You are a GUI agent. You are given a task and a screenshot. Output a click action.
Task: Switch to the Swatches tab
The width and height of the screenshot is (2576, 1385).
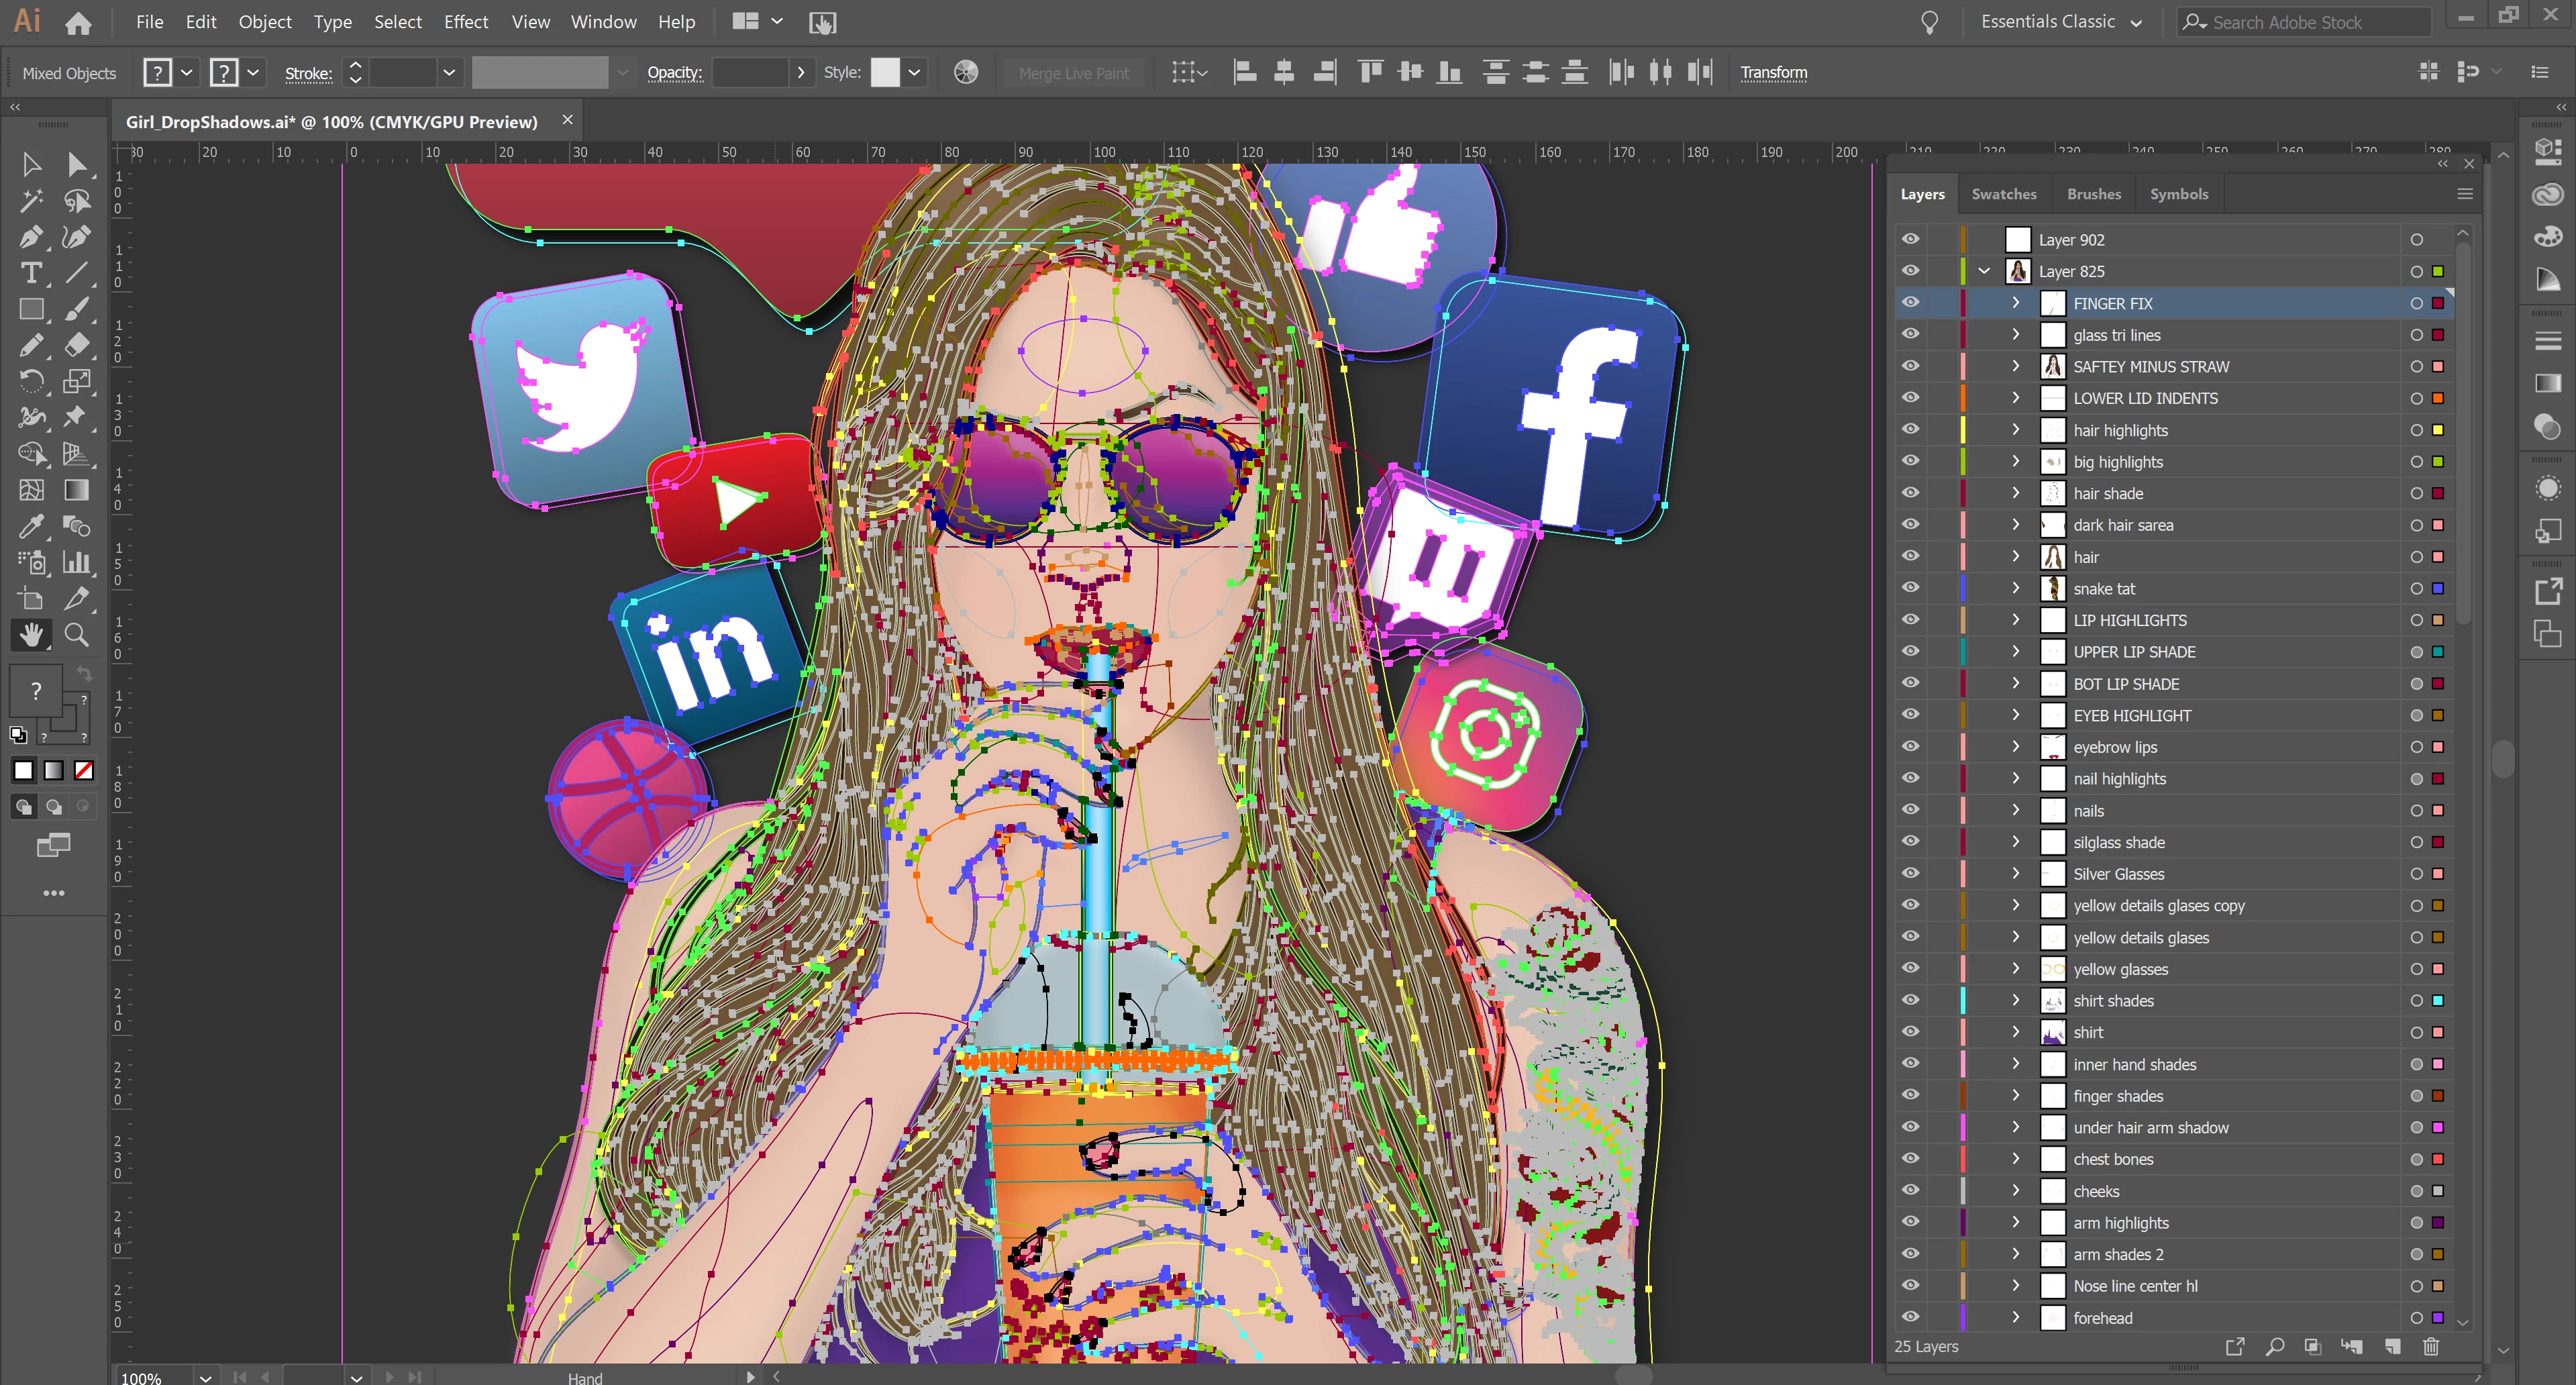[x=2003, y=194]
